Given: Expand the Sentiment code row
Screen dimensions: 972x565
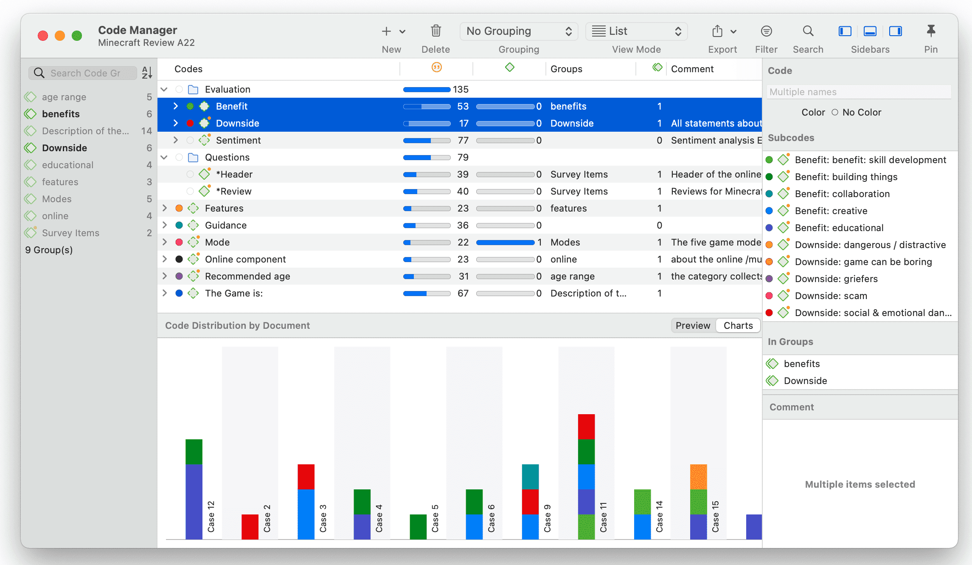Looking at the screenshot, I should [175, 140].
